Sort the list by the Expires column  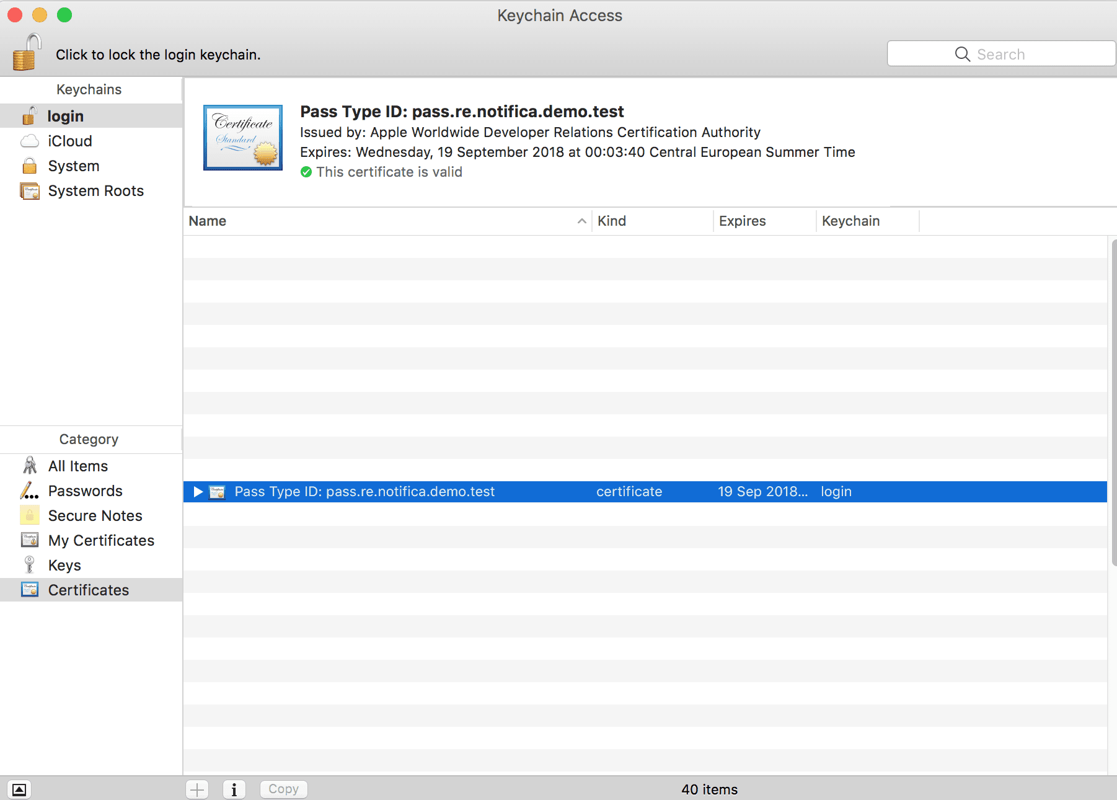pos(764,221)
